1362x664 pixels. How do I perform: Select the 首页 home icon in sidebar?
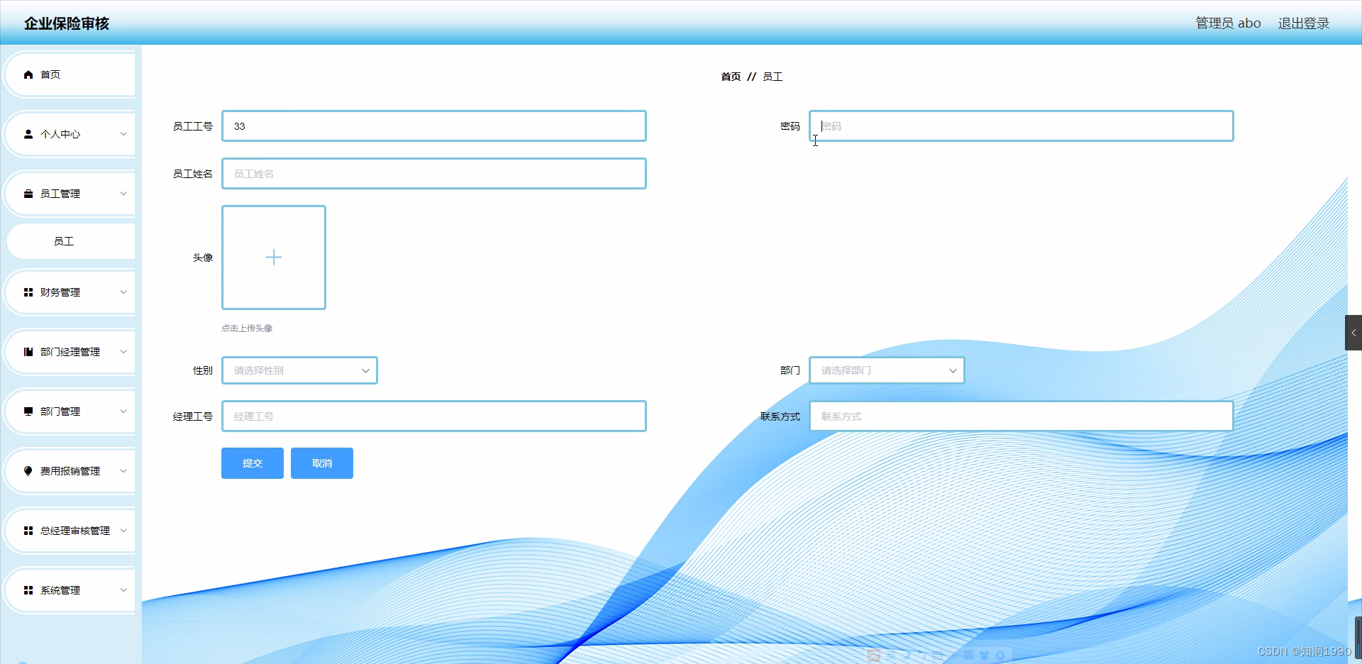click(28, 74)
